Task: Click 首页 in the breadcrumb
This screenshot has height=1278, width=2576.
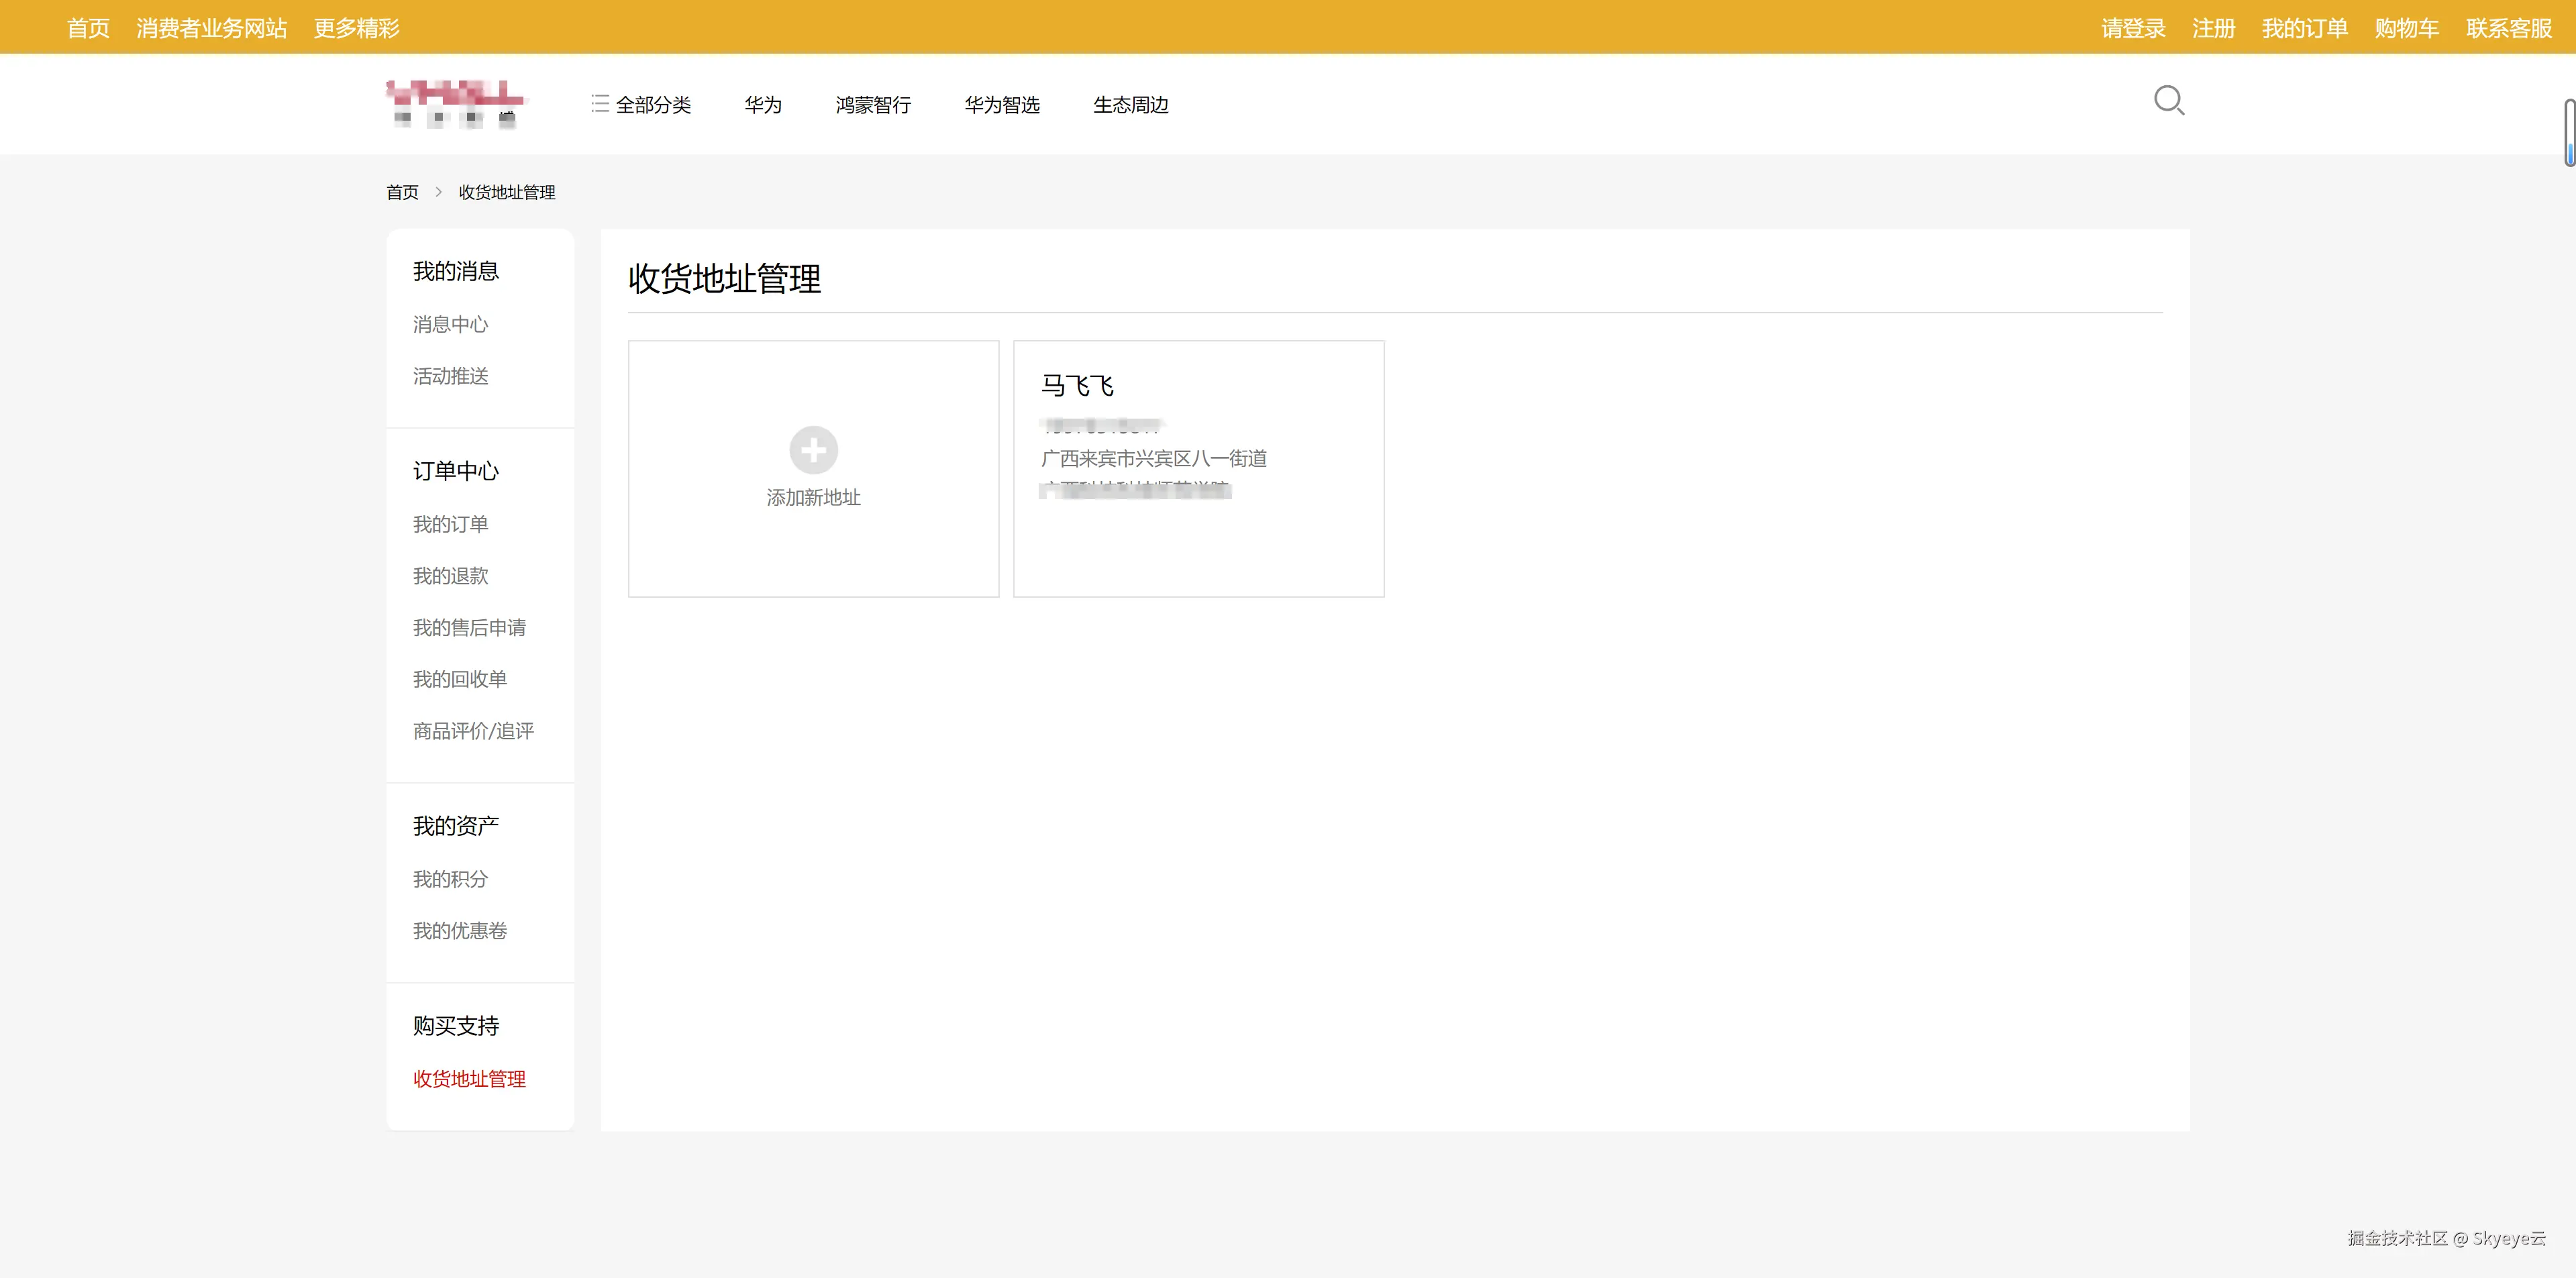Action: 402,192
